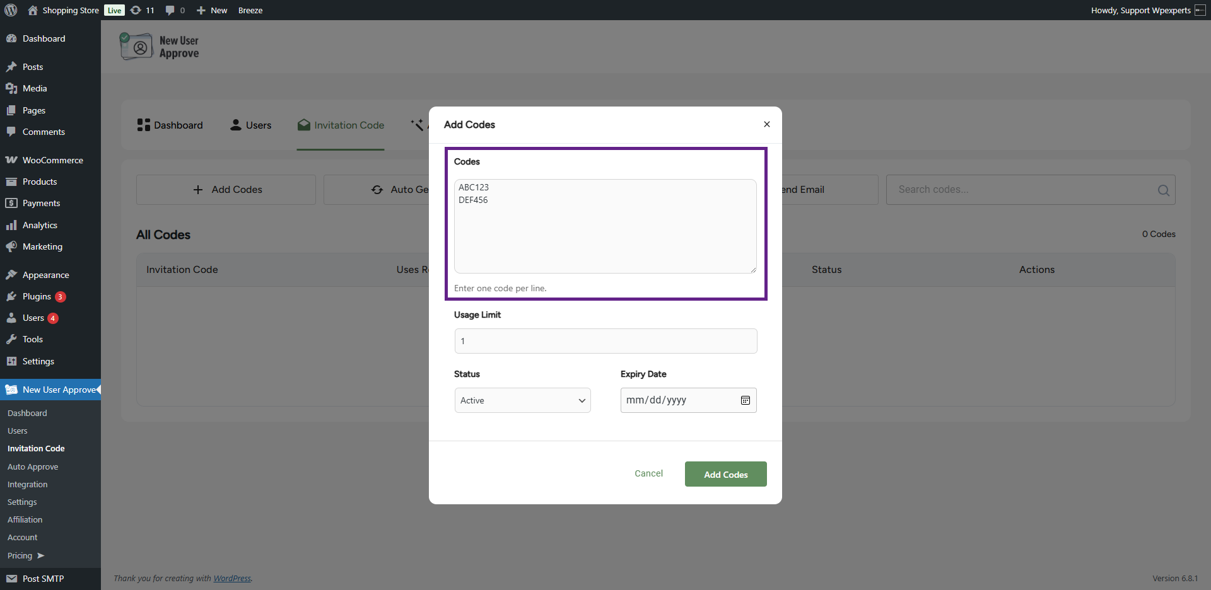Screen dimensions: 1211x590
Task: Click the green Add Codes button
Action: click(x=725, y=474)
